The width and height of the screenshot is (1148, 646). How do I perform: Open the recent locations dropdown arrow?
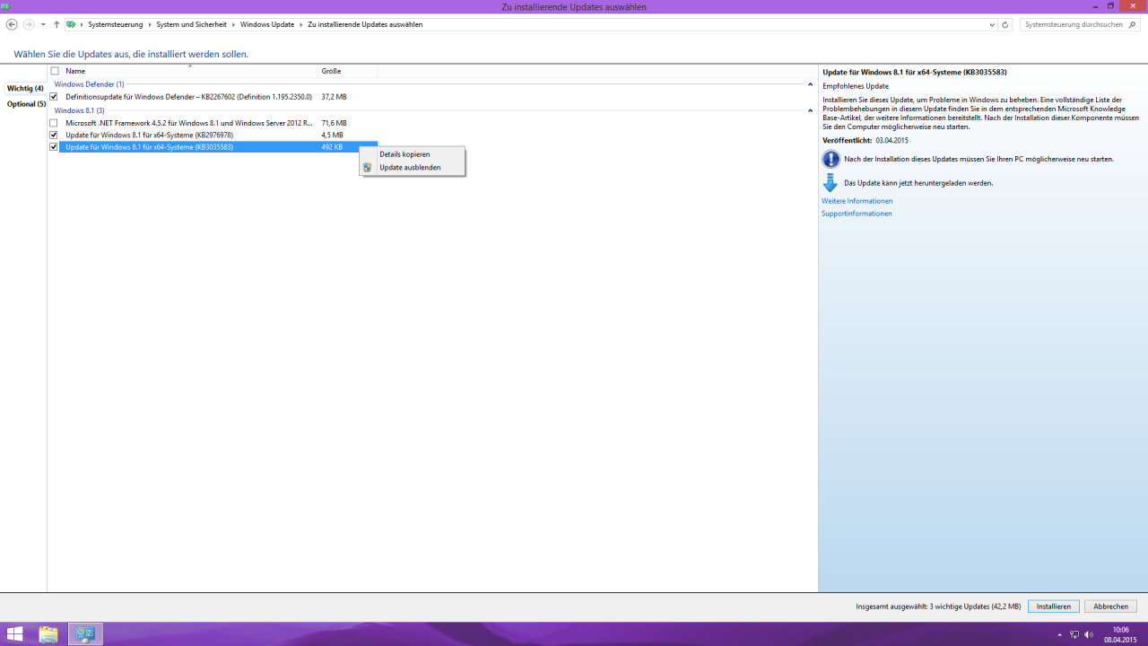[x=44, y=25]
